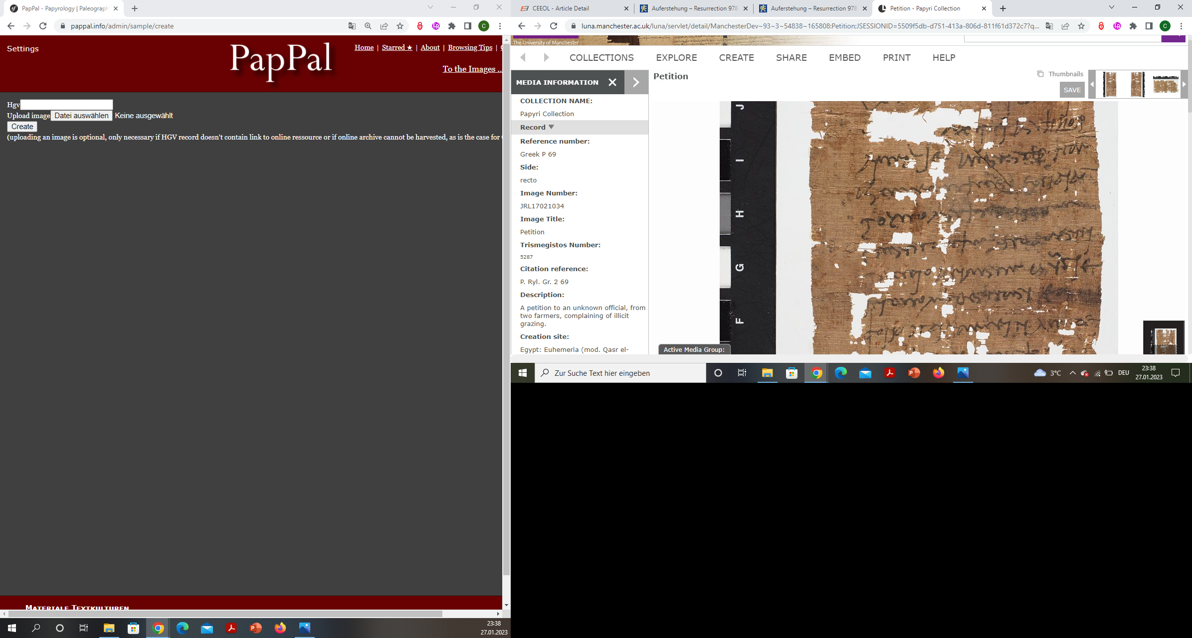Open zoom icon in PapPal address bar
Viewport: 1192px width, 638px height.
click(x=368, y=26)
